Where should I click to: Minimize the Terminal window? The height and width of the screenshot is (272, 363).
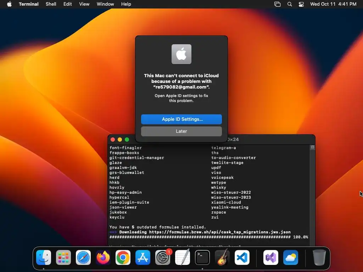[x=120, y=140]
